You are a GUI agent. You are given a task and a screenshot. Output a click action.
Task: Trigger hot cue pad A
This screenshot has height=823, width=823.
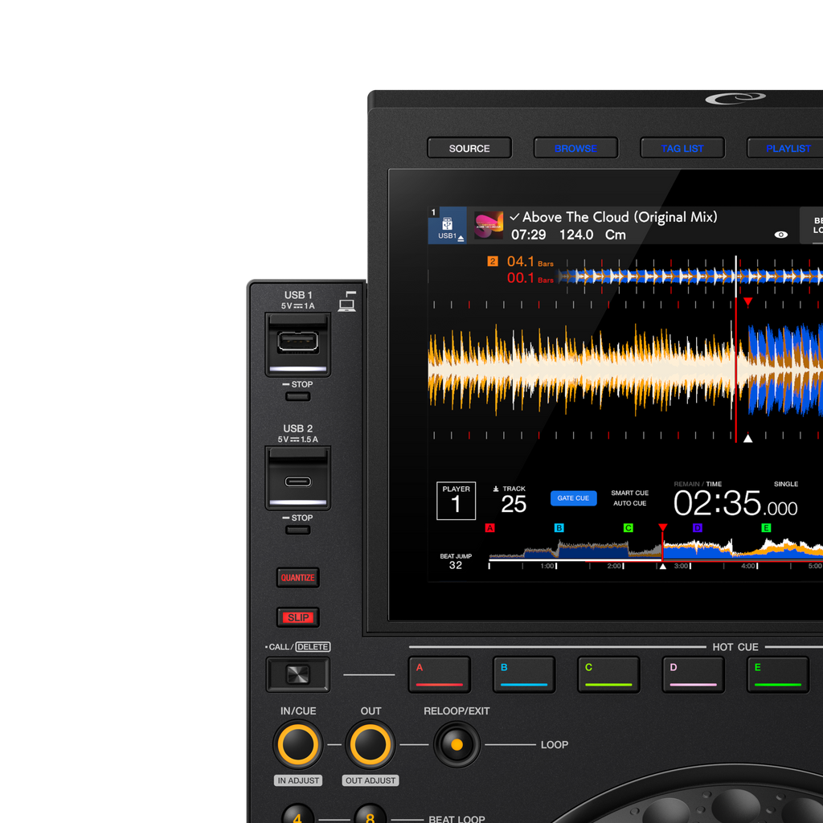click(440, 674)
